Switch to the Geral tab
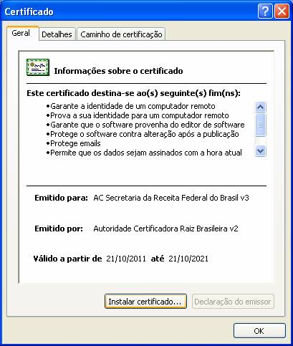The image size is (293, 346). coord(21,33)
